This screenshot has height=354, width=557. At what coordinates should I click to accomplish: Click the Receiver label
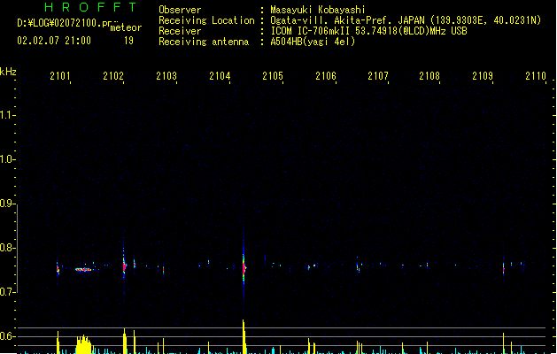[180, 31]
